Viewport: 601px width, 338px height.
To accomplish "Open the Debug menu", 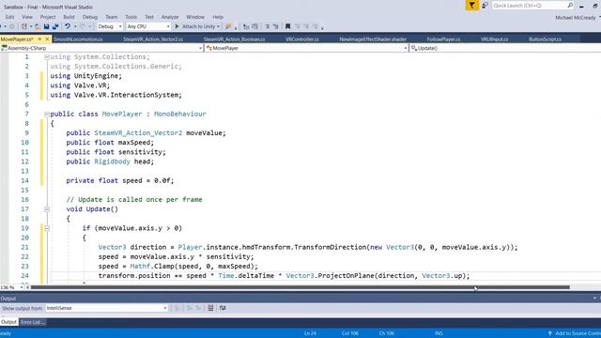I will (90, 17).
